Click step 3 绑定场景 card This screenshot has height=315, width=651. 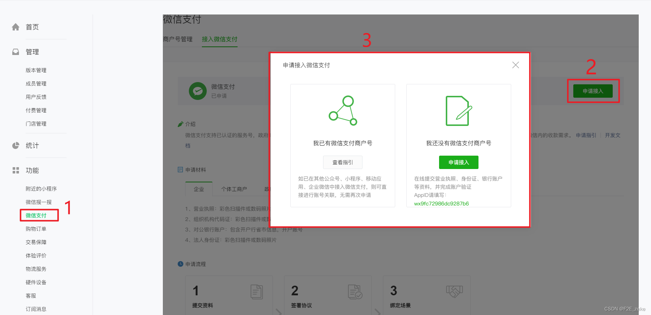pos(427,295)
